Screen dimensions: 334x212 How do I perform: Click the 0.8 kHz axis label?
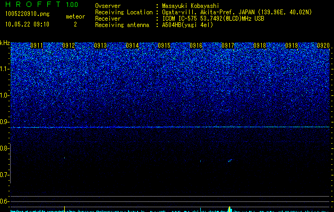[4, 148]
